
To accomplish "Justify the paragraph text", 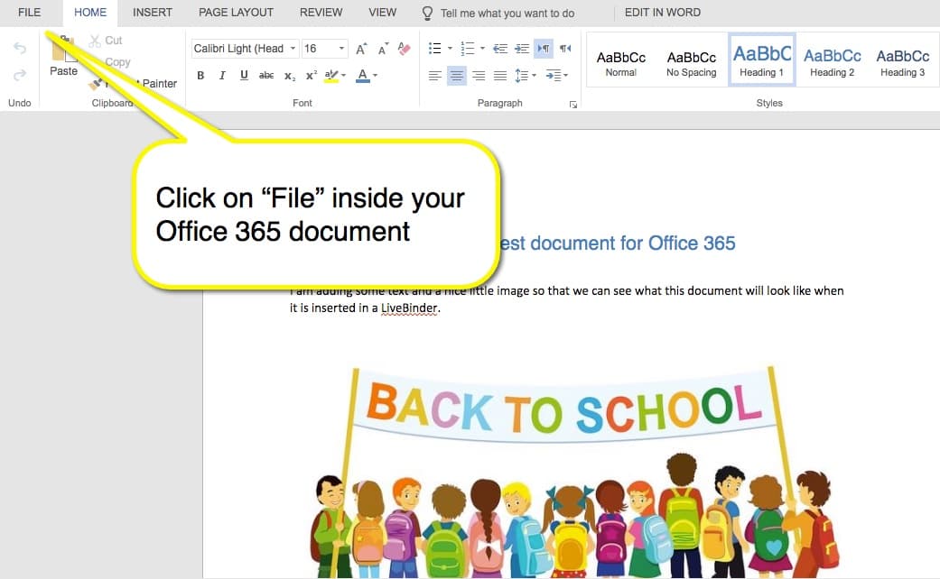I will 500,76.
